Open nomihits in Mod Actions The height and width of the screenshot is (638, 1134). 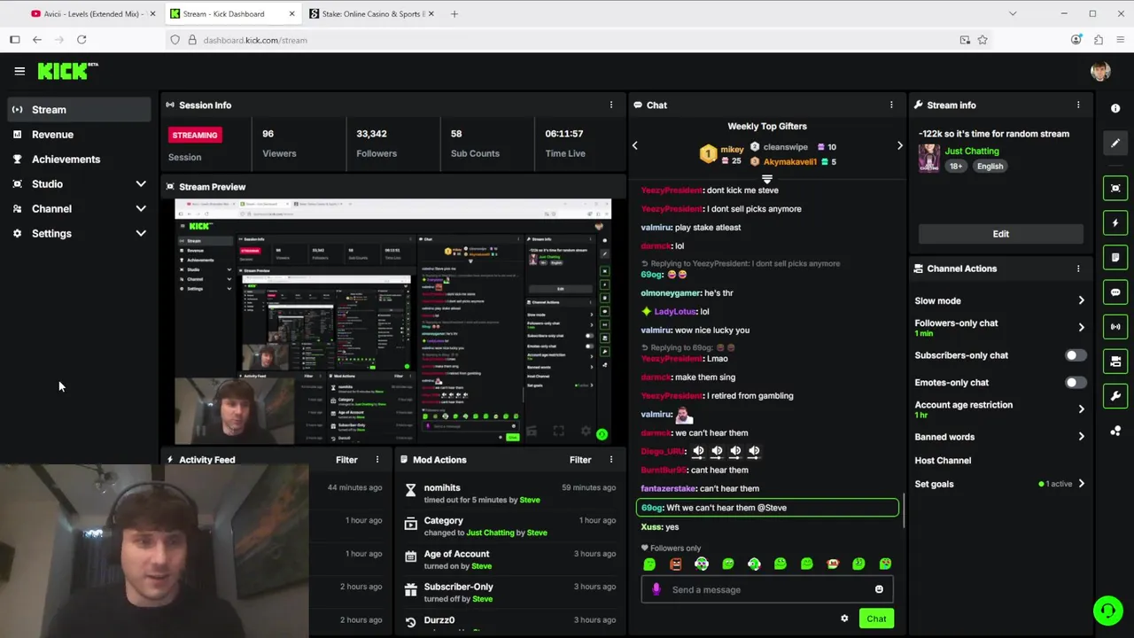(442, 487)
